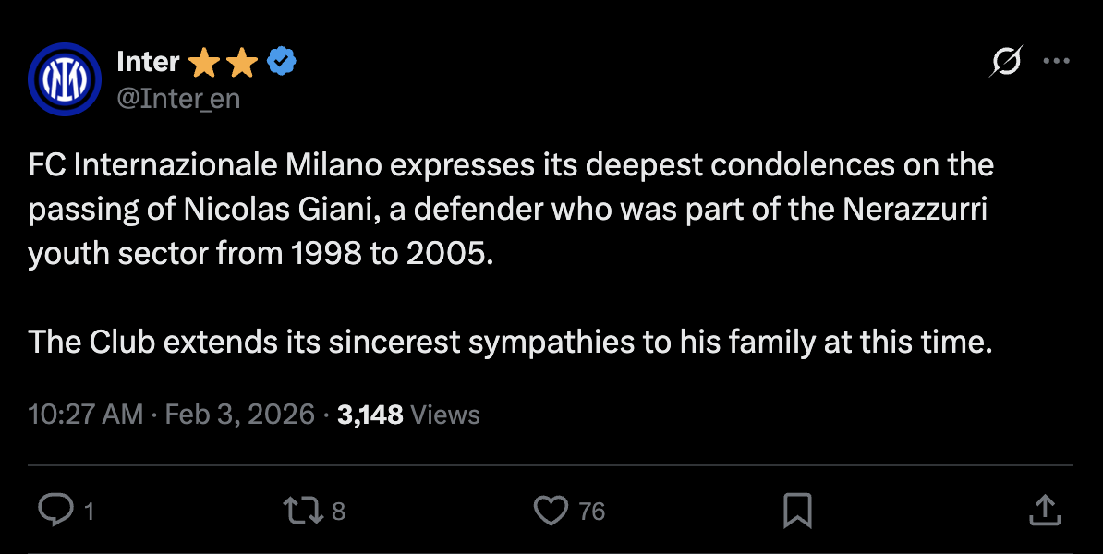Like the post with the heart icon
1103x554 pixels.
551,510
